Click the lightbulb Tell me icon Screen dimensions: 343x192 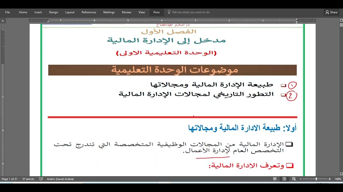[169, 12]
